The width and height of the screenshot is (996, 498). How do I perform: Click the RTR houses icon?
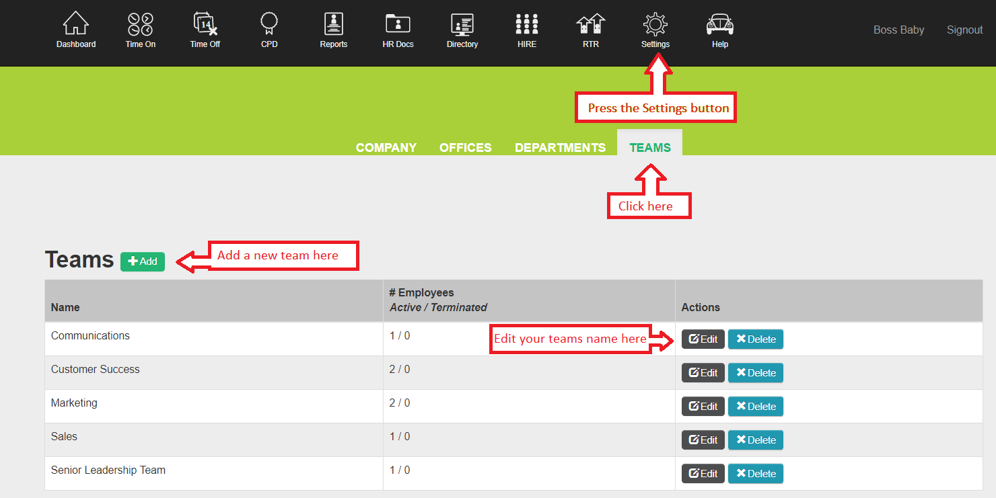590,25
